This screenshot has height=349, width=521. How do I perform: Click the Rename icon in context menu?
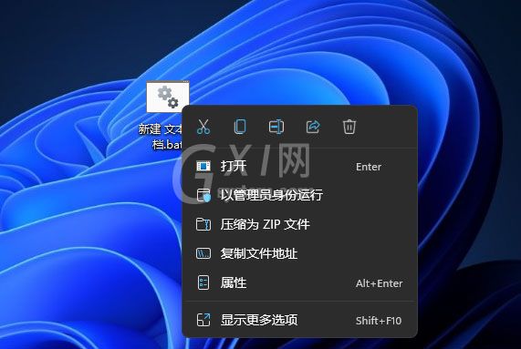(x=276, y=127)
